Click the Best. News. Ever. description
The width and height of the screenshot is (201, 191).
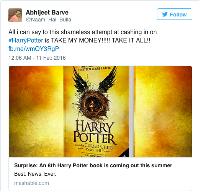click(35, 174)
